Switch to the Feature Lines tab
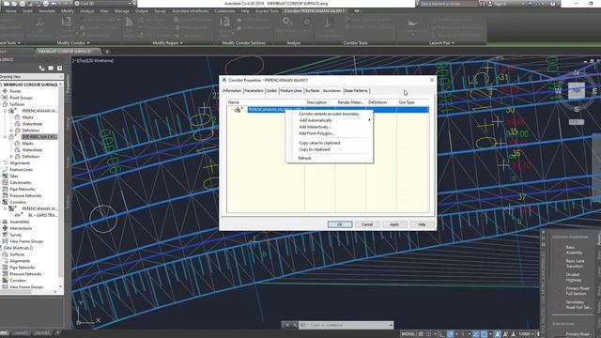This screenshot has height=338, width=601. pos(291,91)
